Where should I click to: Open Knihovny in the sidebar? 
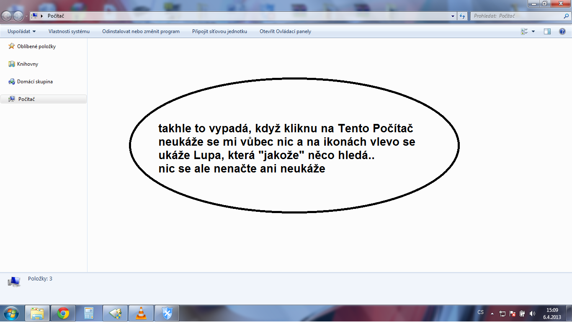[28, 64]
